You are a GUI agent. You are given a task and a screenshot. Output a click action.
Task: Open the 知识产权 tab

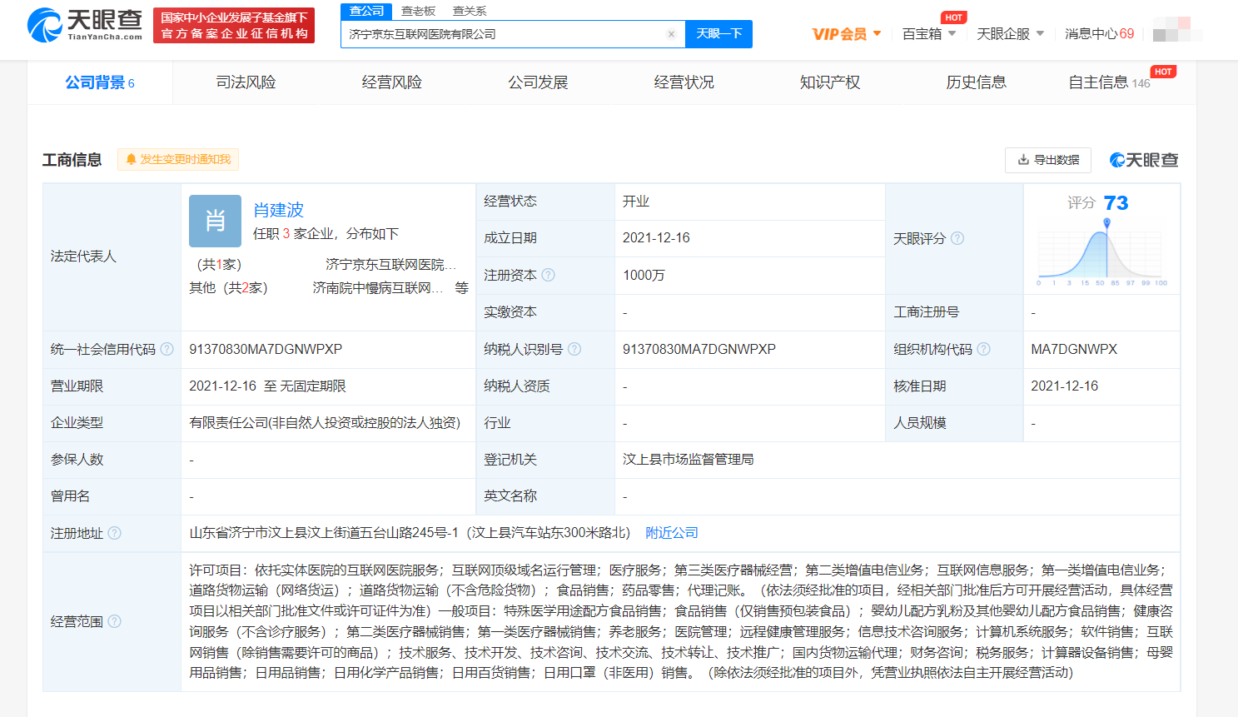point(829,82)
